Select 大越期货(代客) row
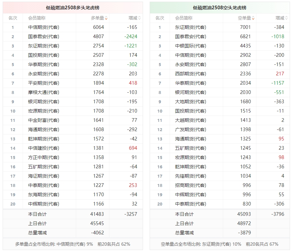293x252 pixels. pyautogui.click(x=220, y=120)
